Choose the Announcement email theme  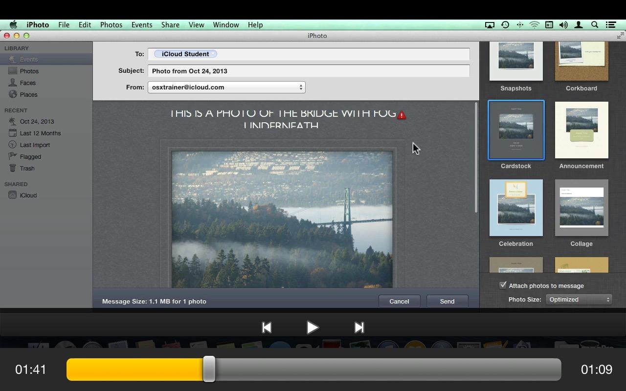coord(581,130)
